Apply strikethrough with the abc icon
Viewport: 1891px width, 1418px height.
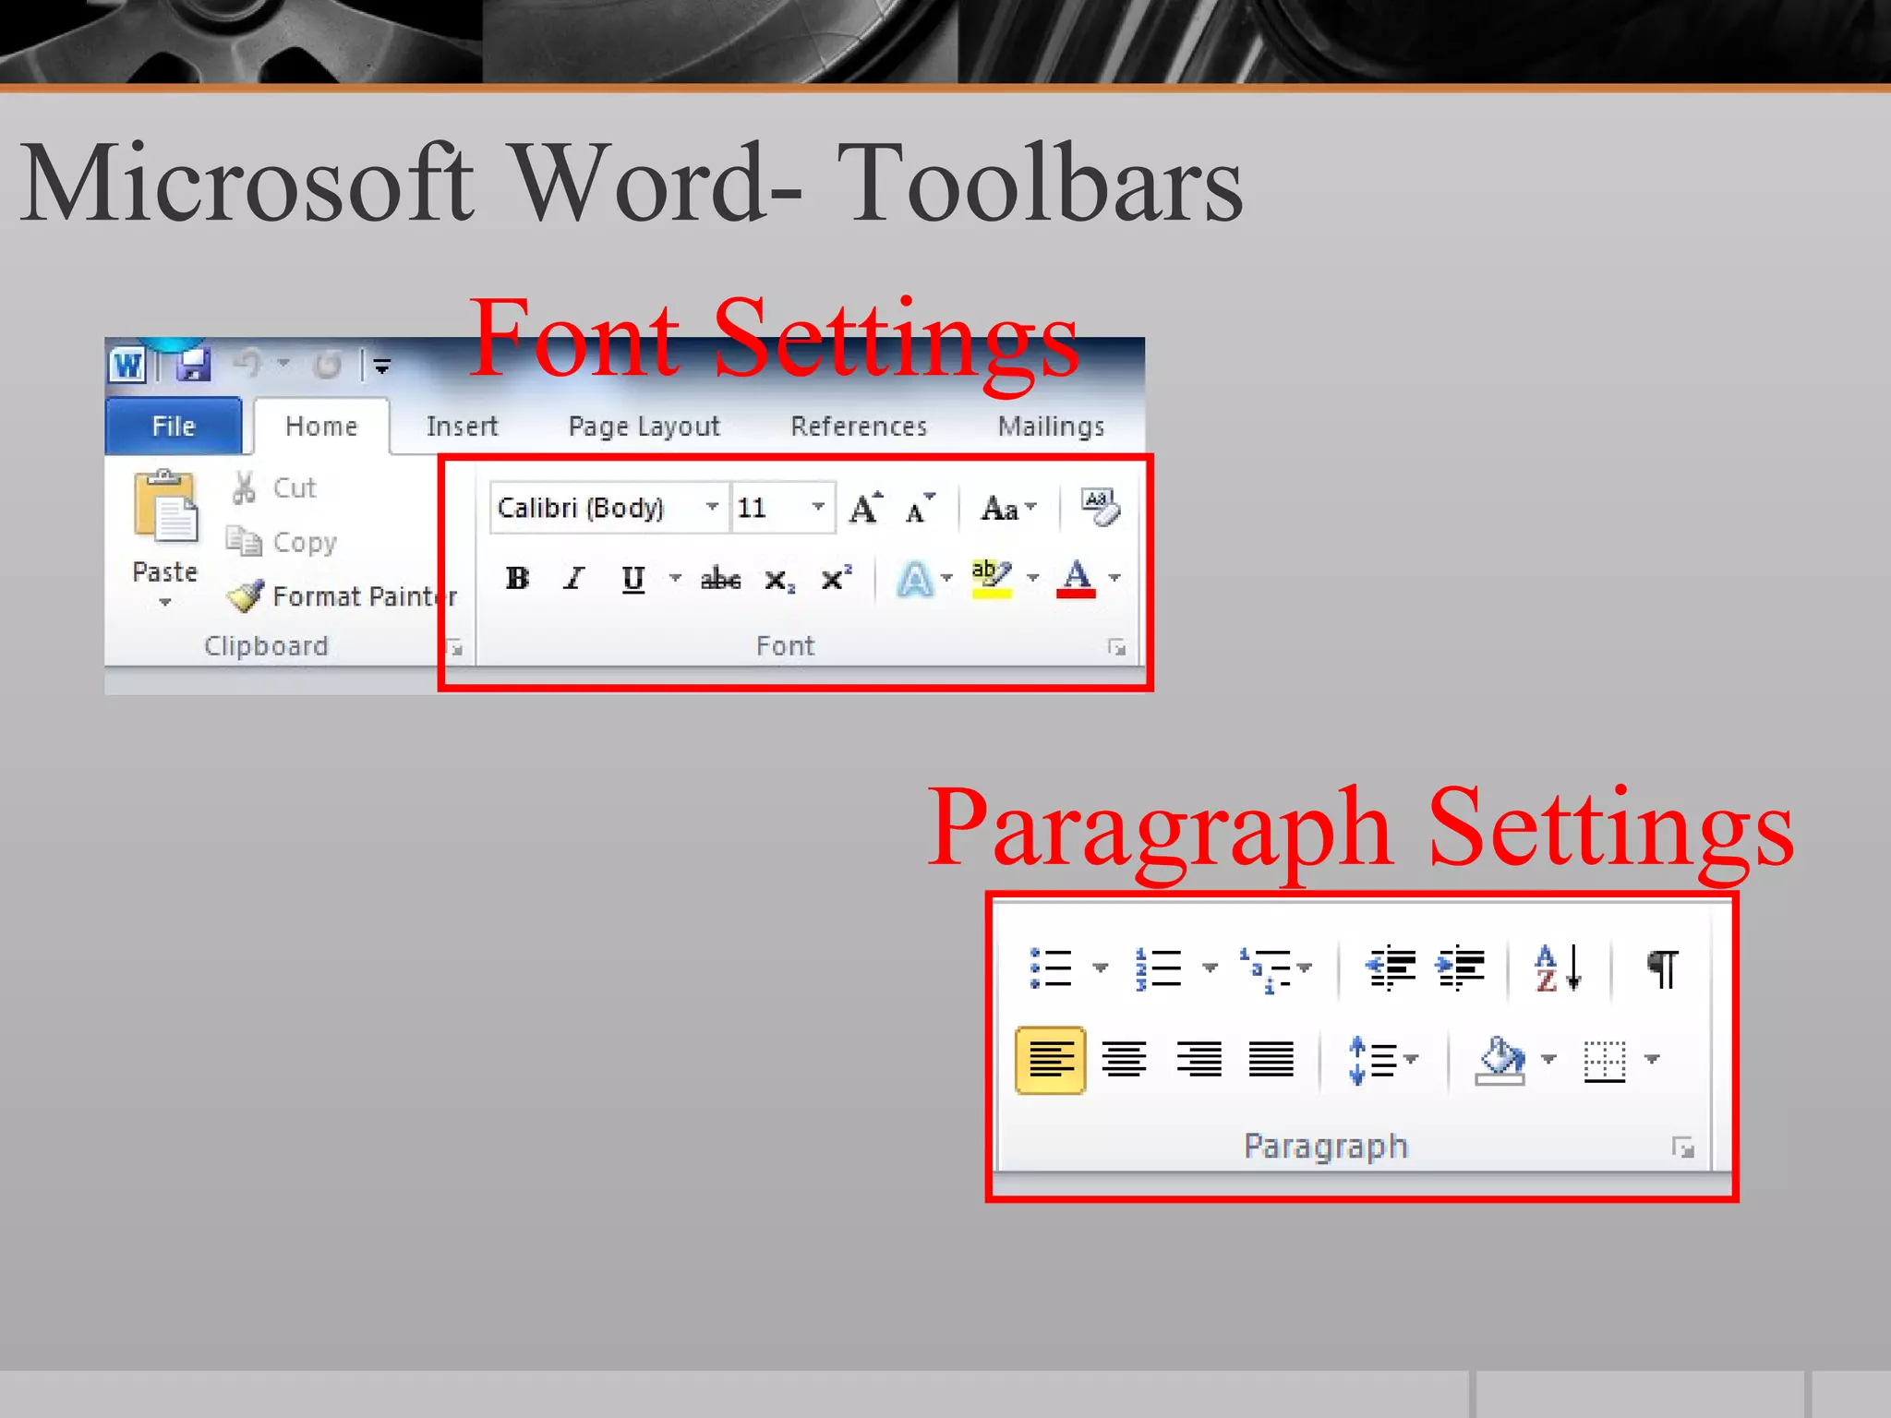click(720, 579)
